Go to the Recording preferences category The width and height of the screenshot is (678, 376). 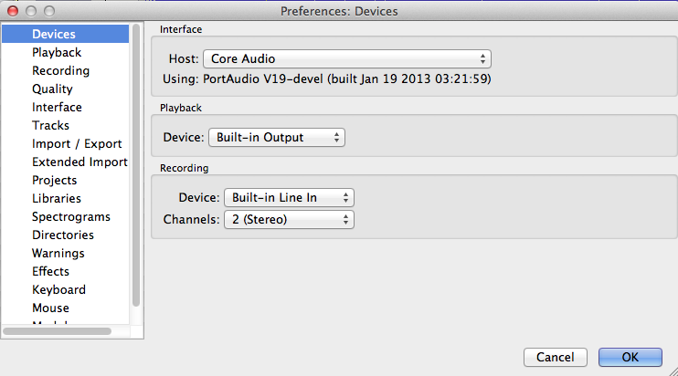[60, 71]
